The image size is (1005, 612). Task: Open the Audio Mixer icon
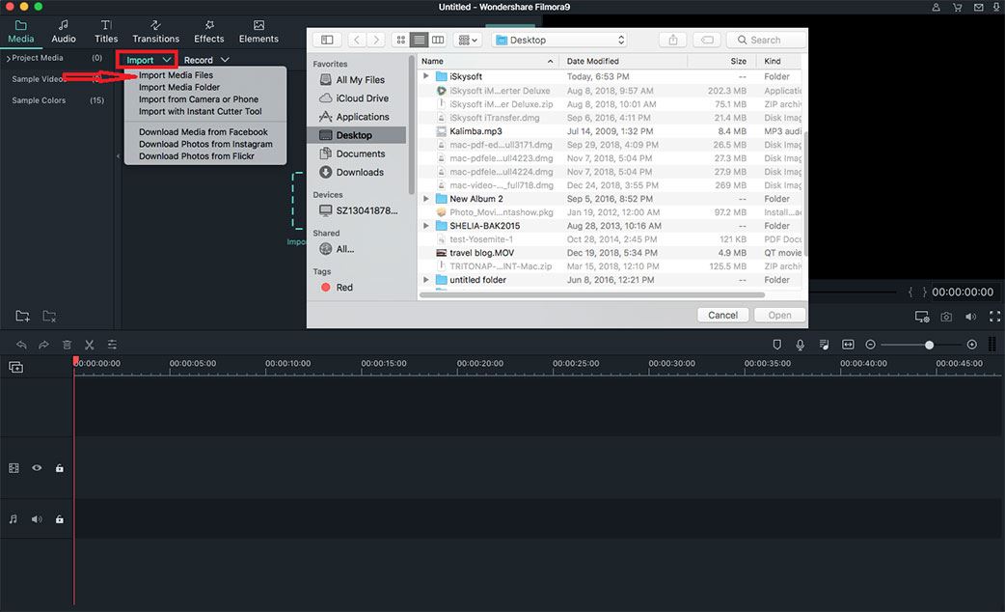[x=825, y=346]
